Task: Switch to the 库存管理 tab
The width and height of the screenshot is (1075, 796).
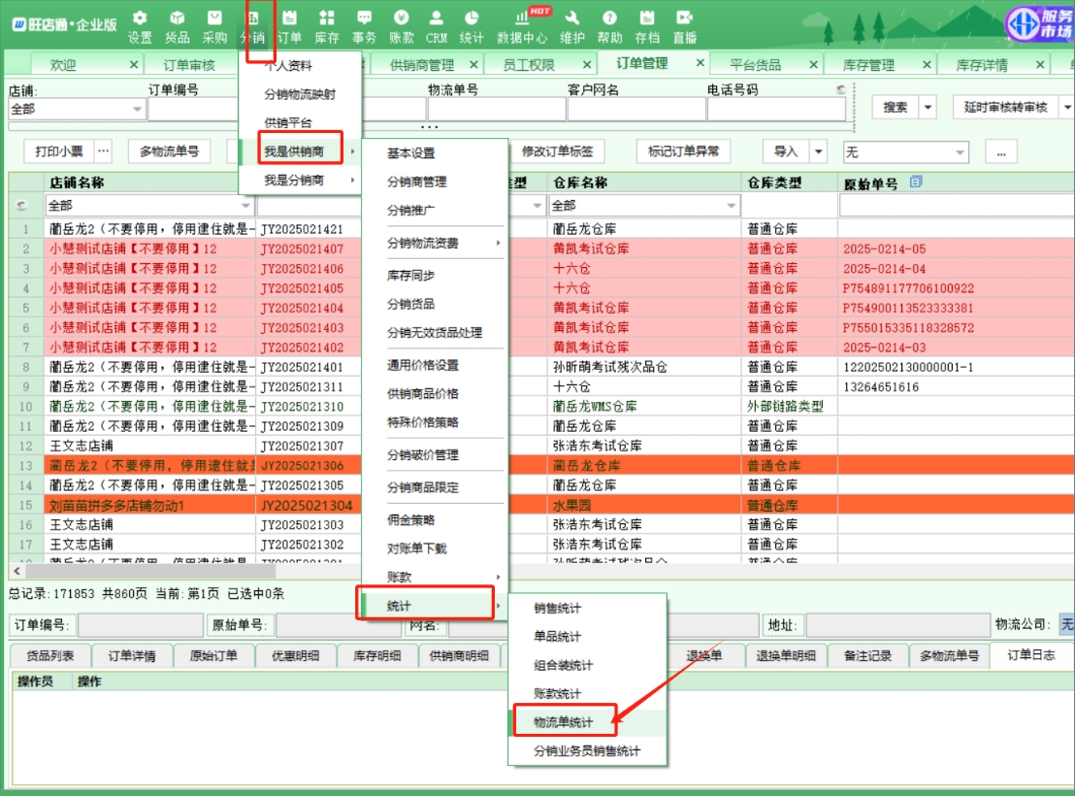Action: point(867,65)
